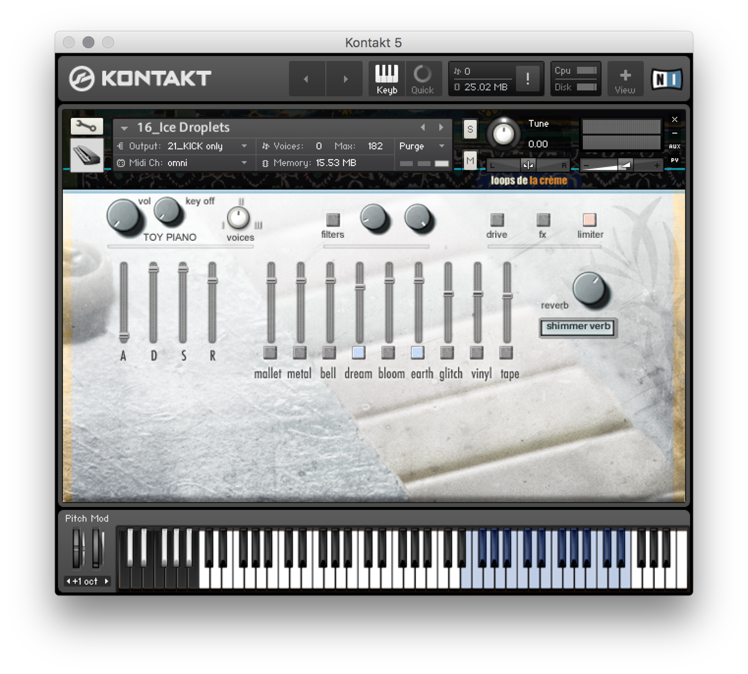The height and width of the screenshot is (674, 748).
Task: Open instrument edit mode with the wrench icon
Action: [x=86, y=126]
